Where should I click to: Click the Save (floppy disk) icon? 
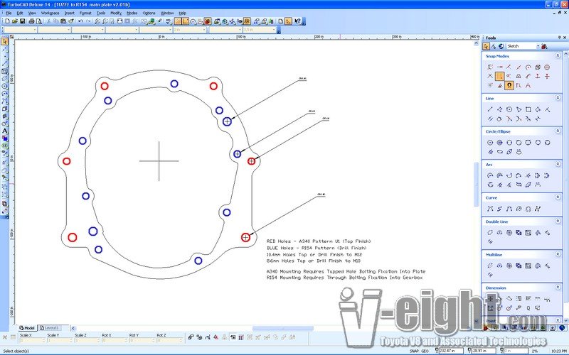point(23,21)
